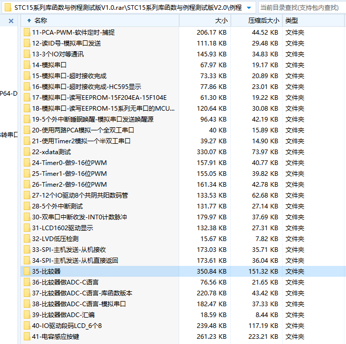Viewport: 346px width, 344px height.
Task: Click folder icon of 19-5个外中断睡眠唤醒
Action: (x=27, y=119)
